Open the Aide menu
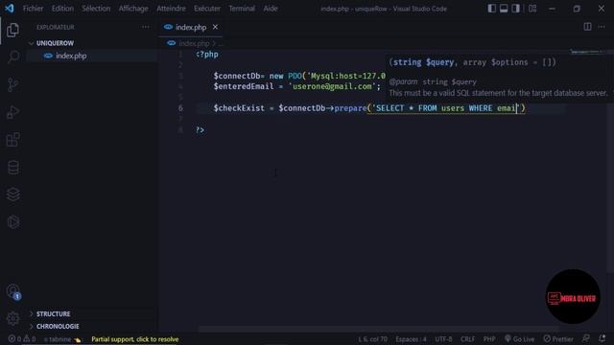 pyautogui.click(x=271, y=9)
